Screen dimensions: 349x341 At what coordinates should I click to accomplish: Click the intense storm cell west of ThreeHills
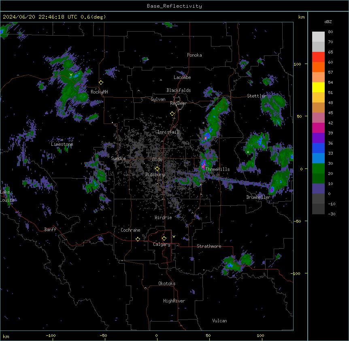(x=203, y=165)
